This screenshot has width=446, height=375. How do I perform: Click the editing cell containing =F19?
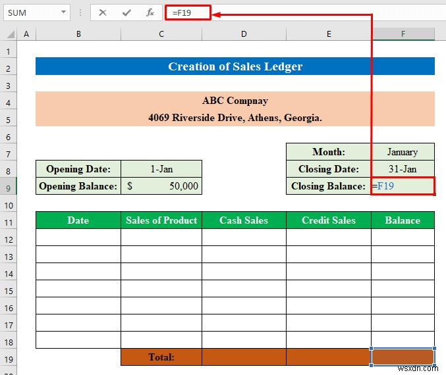tap(403, 186)
